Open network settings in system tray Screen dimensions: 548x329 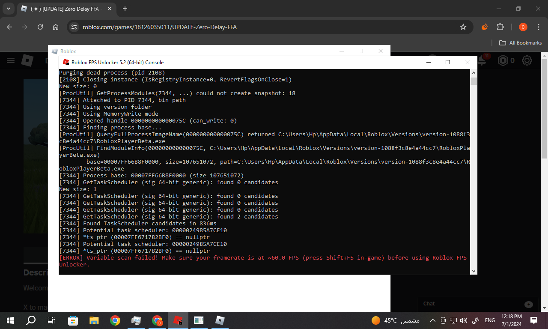(454, 320)
